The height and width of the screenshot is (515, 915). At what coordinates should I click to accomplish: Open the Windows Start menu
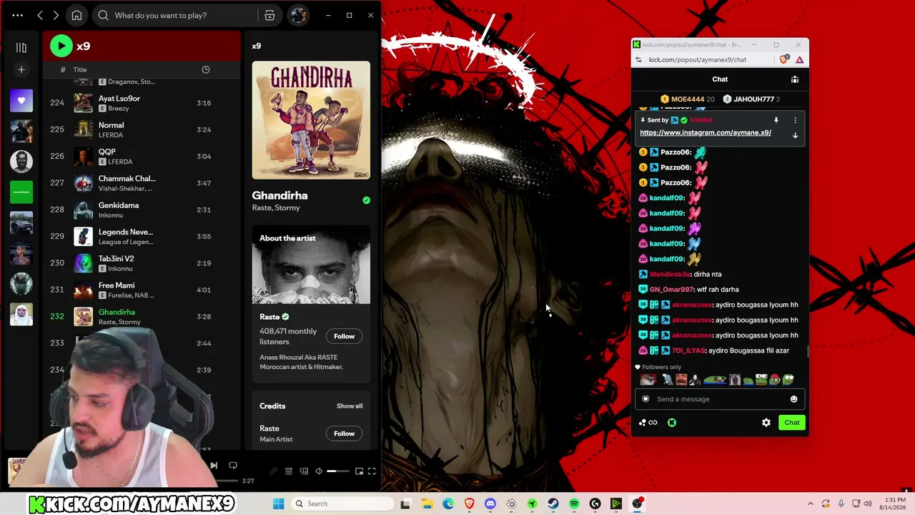278,504
